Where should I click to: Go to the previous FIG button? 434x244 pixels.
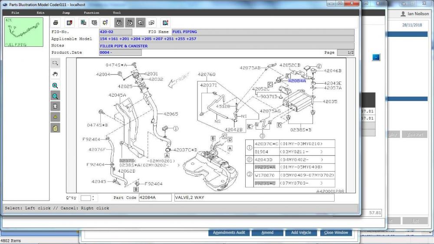[119, 23]
